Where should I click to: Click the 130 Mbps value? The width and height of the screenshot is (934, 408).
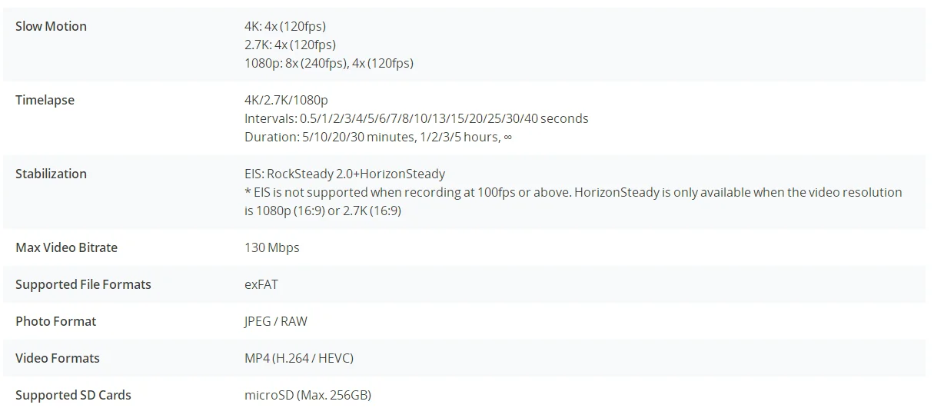271,247
